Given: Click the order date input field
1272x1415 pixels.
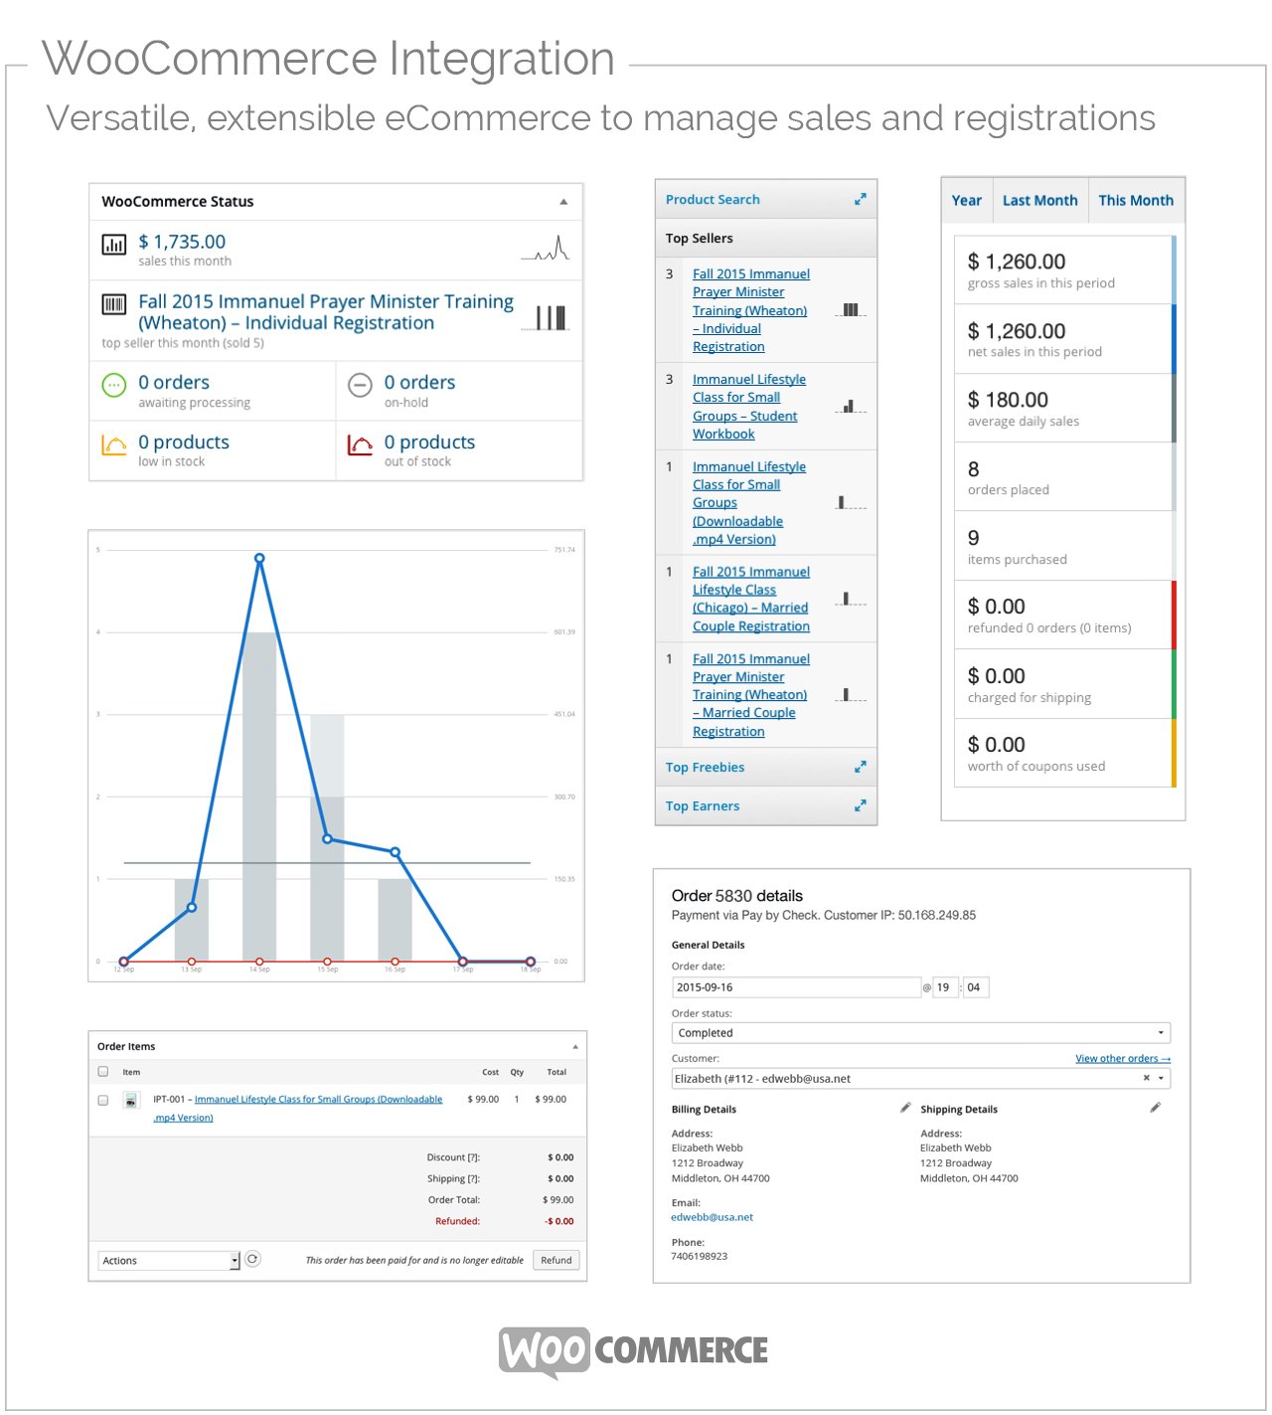Looking at the screenshot, I should pyautogui.click(x=796, y=987).
